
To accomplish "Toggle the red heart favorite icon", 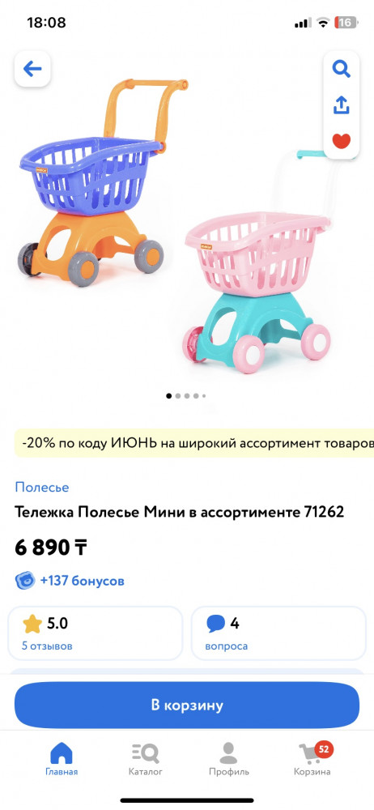I will [x=341, y=140].
